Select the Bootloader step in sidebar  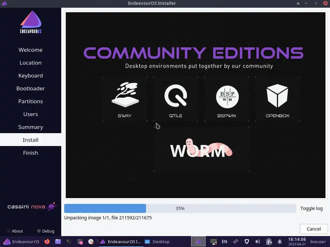(31, 88)
